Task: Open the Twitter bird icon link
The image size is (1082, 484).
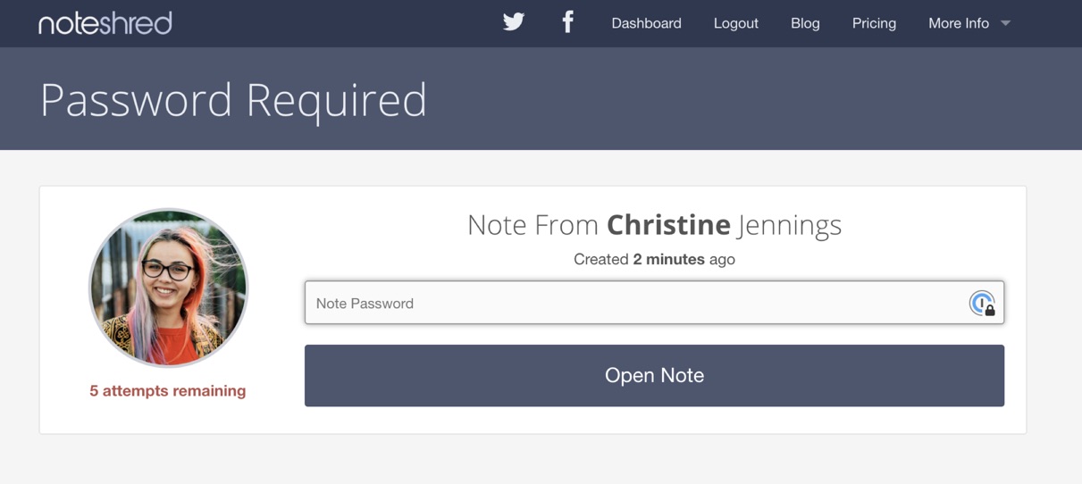Action: [x=514, y=22]
